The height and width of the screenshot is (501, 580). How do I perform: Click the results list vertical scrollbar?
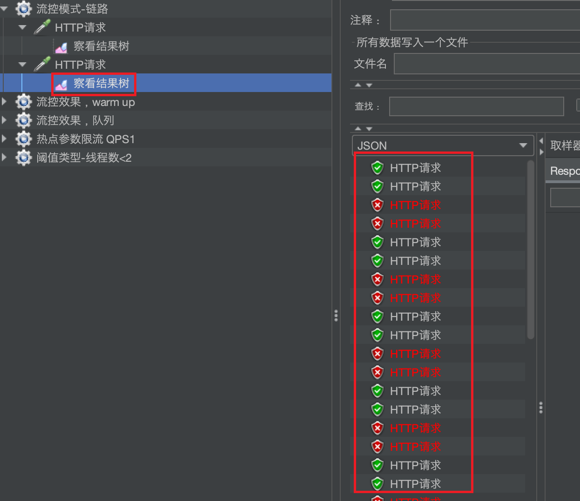pyautogui.click(x=531, y=250)
